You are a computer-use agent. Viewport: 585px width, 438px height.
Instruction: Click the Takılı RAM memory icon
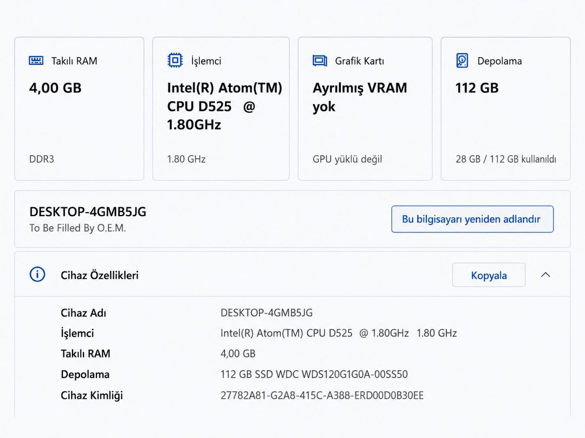point(36,60)
